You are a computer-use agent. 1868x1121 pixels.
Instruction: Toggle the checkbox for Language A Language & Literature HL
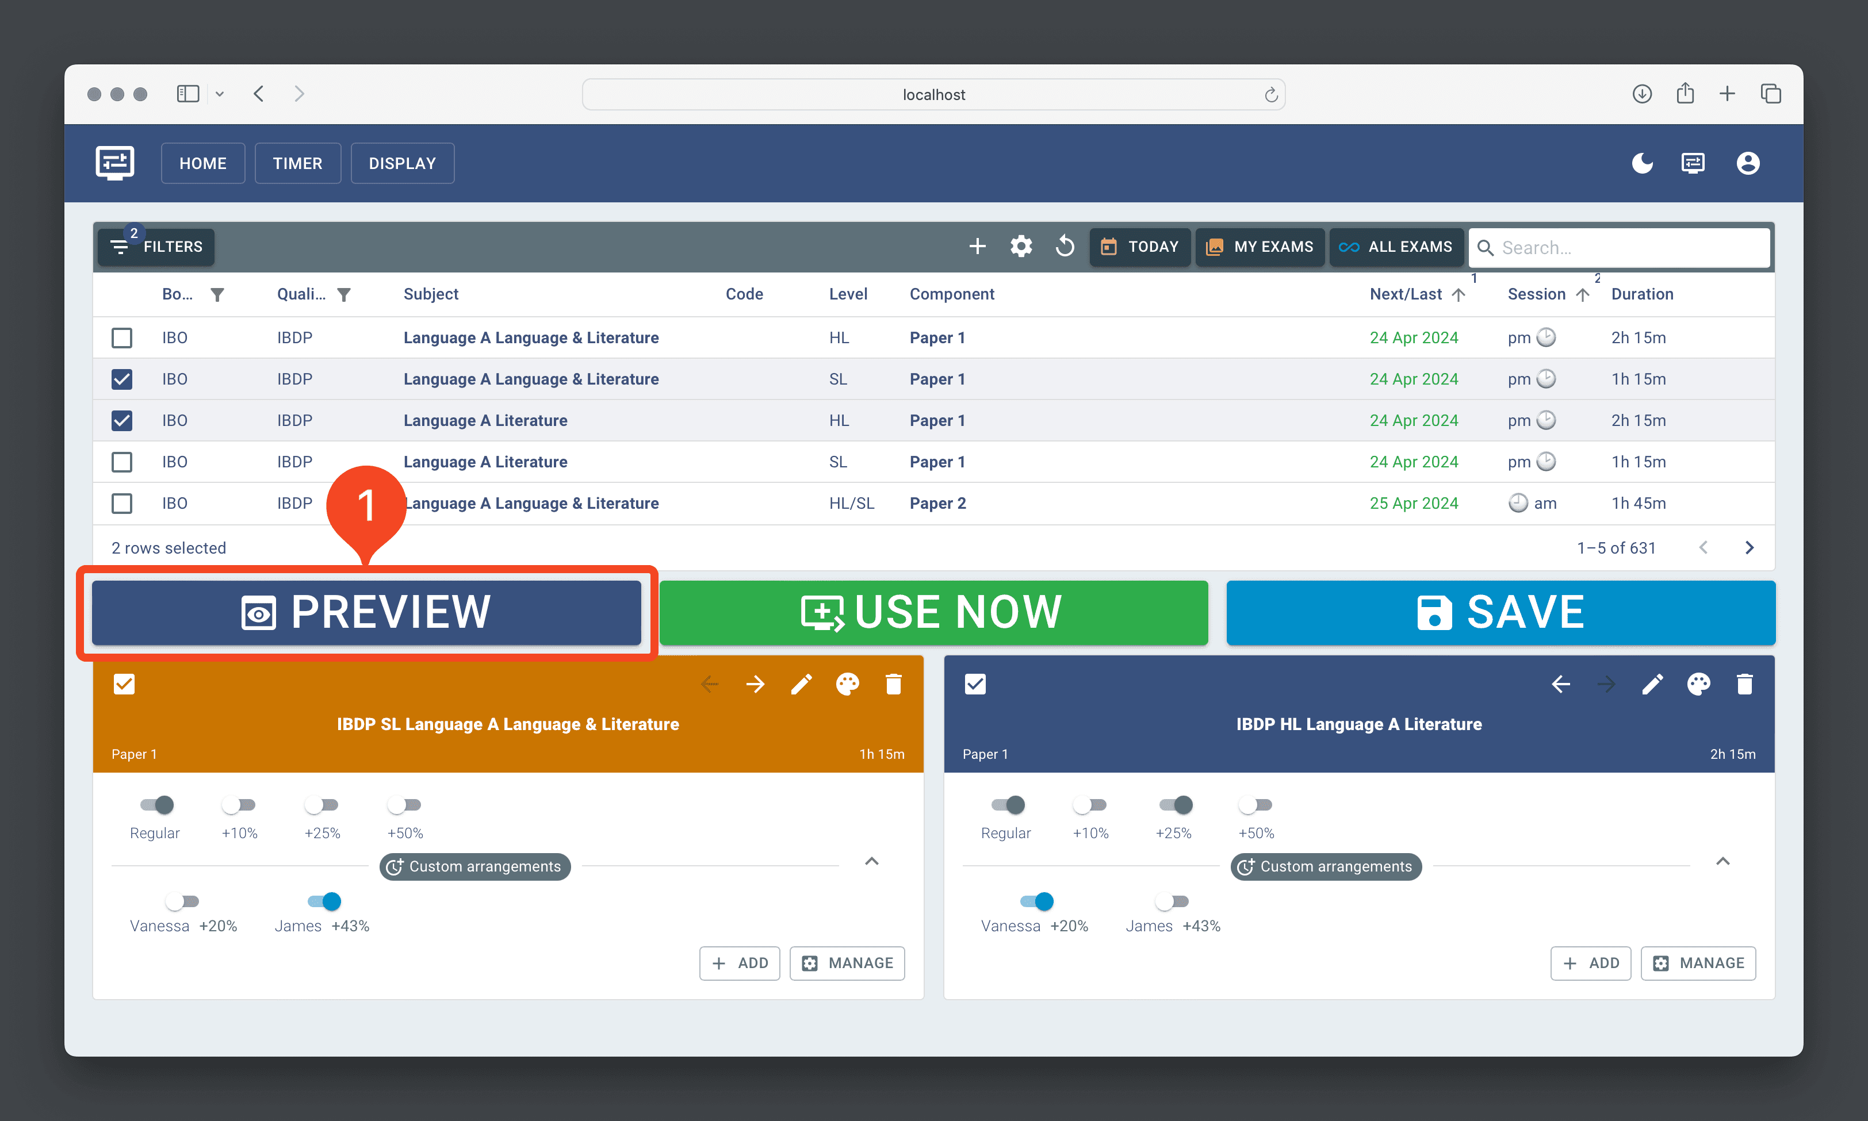coord(121,337)
